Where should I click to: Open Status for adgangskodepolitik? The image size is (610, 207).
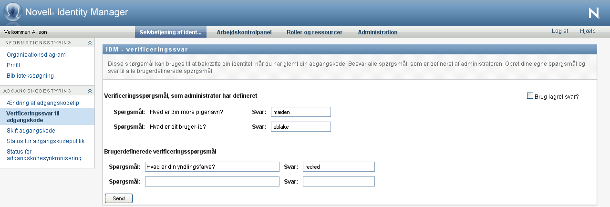click(x=45, y=141)
